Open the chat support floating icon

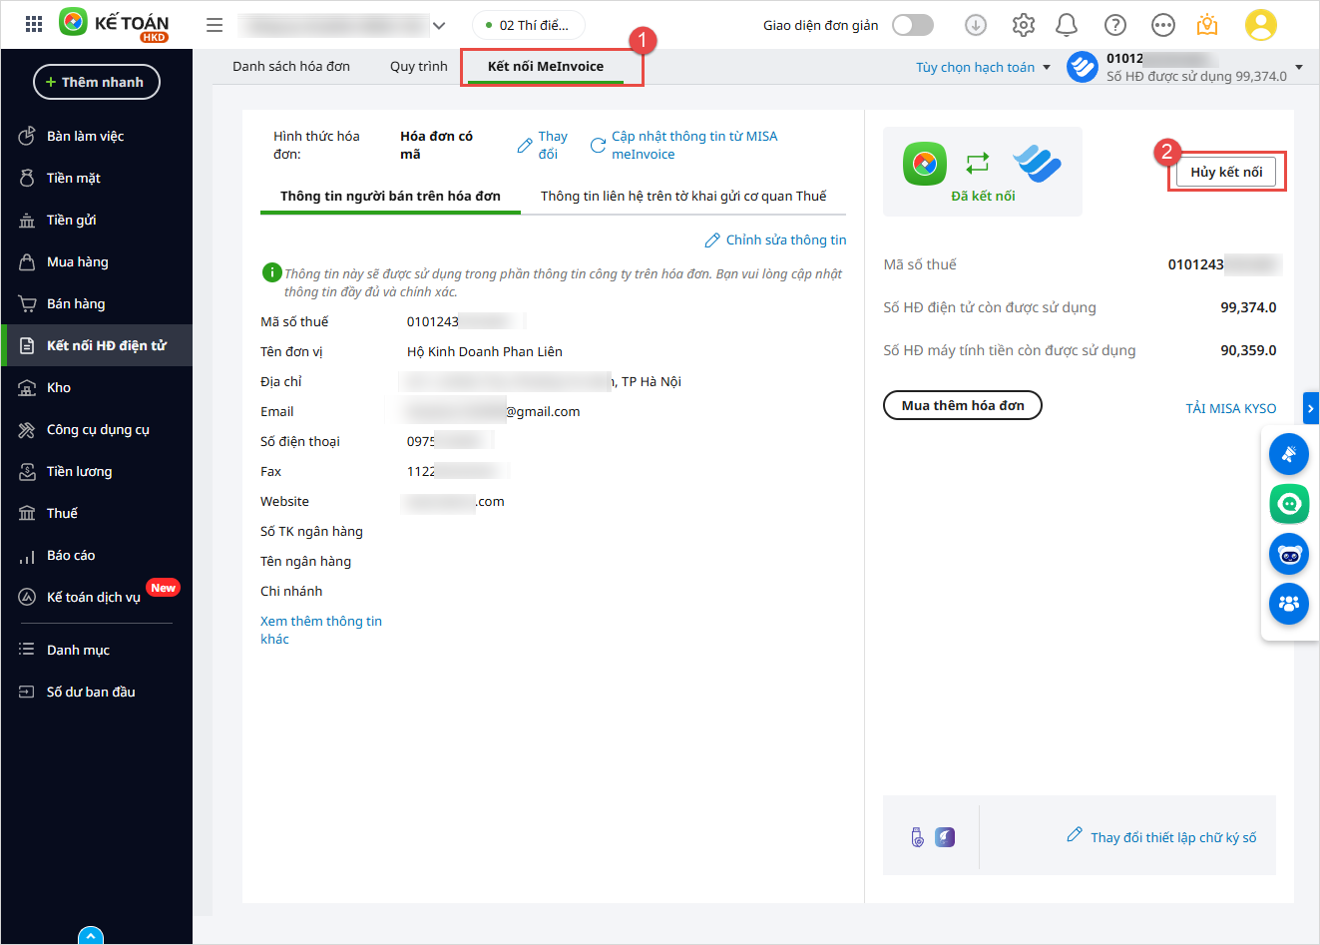pos(1288,503)
